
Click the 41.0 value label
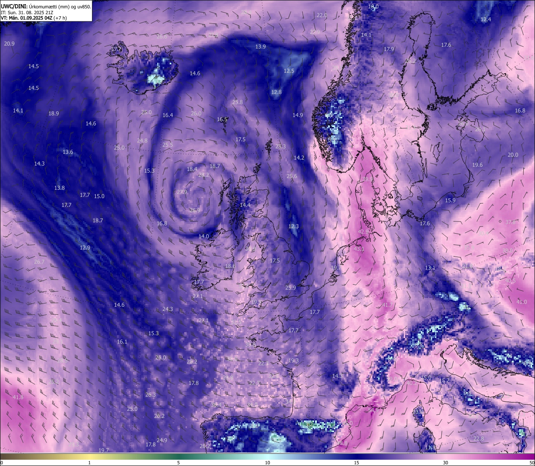[522, 302]
